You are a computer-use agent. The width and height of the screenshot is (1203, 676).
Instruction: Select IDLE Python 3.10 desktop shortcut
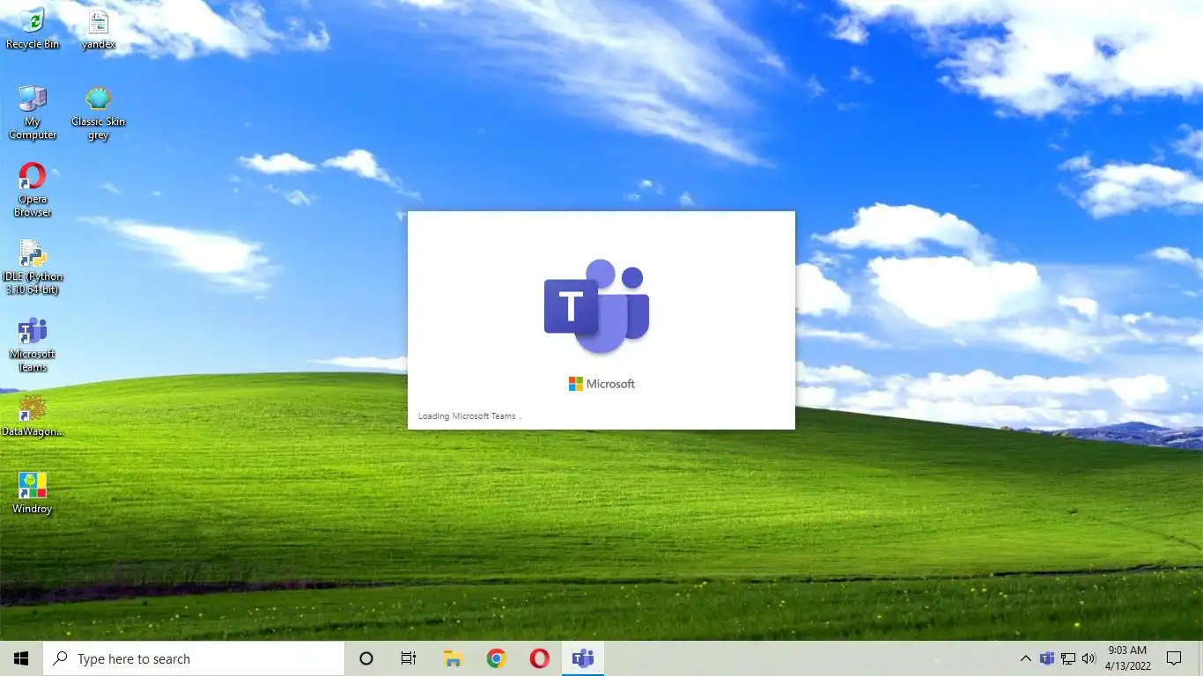coord(33,267)
